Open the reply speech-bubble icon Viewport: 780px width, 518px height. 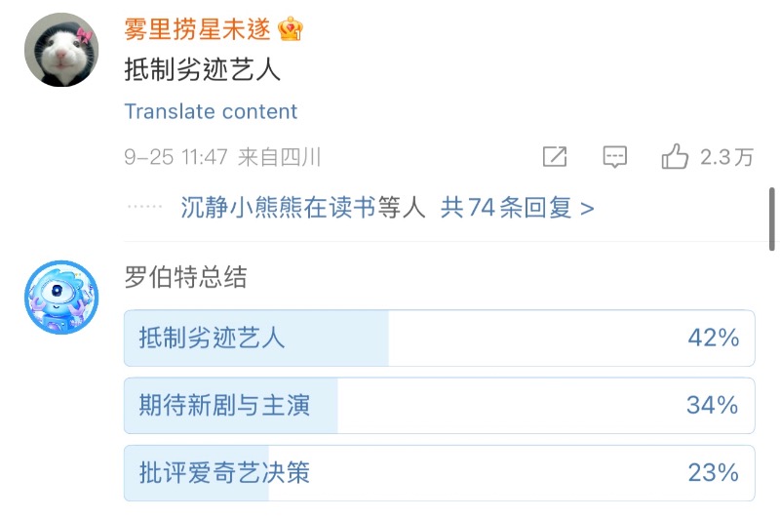click(x=614, y=157)
